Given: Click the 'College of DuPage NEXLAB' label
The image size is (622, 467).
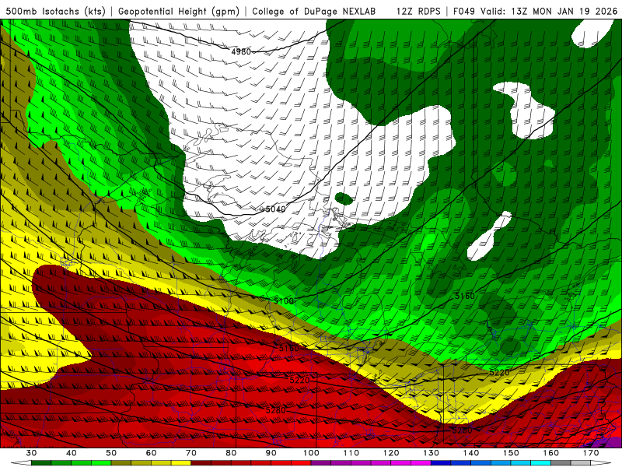Looking at the screenshot, I should pos(314,11).
